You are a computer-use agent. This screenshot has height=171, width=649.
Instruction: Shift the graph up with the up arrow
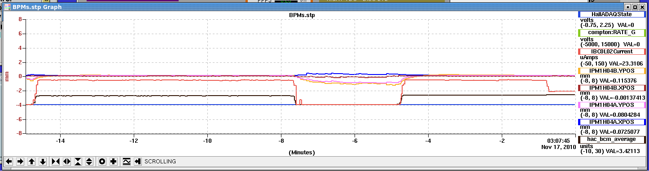[x=31, y=162]
